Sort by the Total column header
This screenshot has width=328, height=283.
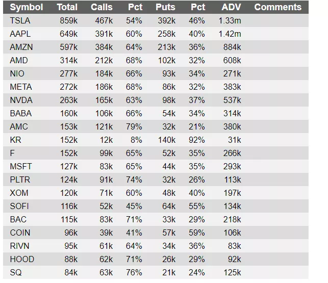67,7
